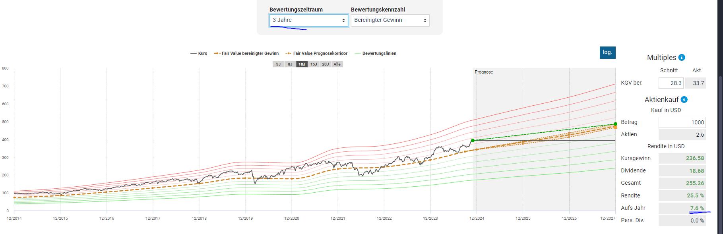
Task: Click the green forecast start marker
Action: tap(473, 140)
